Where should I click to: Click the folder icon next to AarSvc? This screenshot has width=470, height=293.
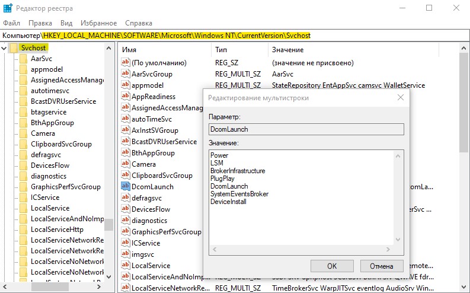(x=23, y=59)
